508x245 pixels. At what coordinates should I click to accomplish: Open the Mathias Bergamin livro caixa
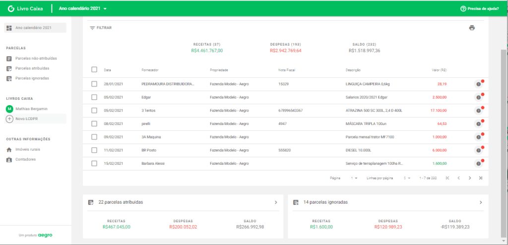pyautogui.click(x=32, y=109)
